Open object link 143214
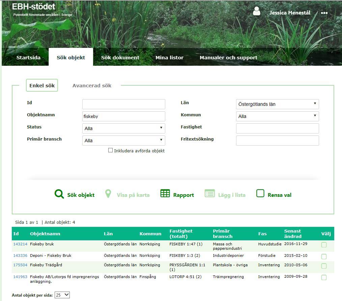 (20, 244)
